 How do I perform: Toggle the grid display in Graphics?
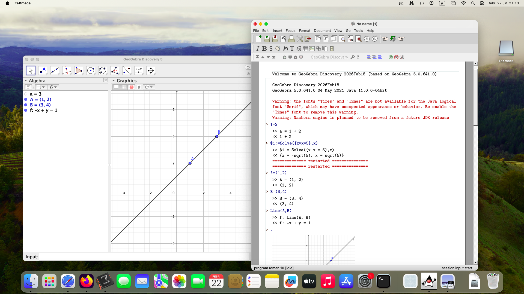[124, 87]
